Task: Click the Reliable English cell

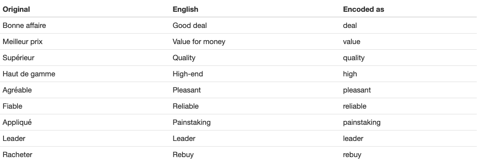Action: (x=186, y=106)
